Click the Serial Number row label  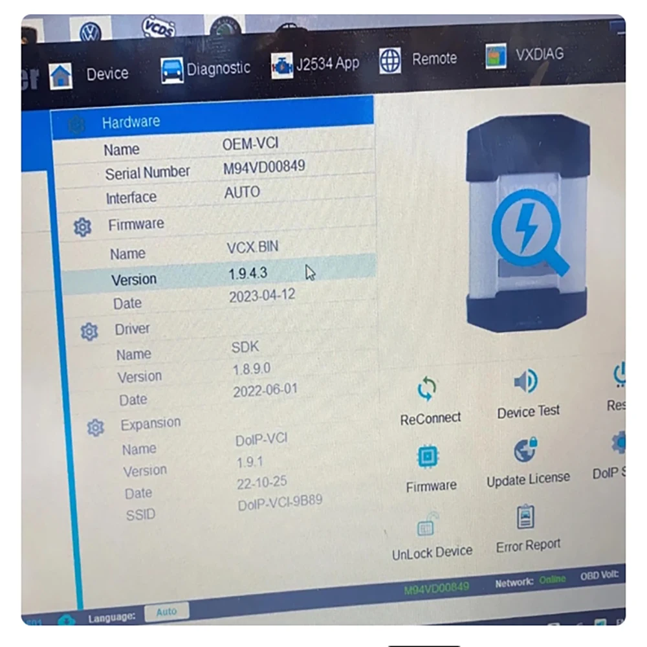pos(148,173)
